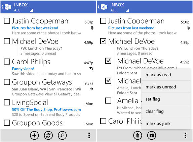The width and height of the screenshot is (193, 142).
Task: Expand left Michael DeVoe conversation thread
Action: pyautogui.click(x=48, y=47)
